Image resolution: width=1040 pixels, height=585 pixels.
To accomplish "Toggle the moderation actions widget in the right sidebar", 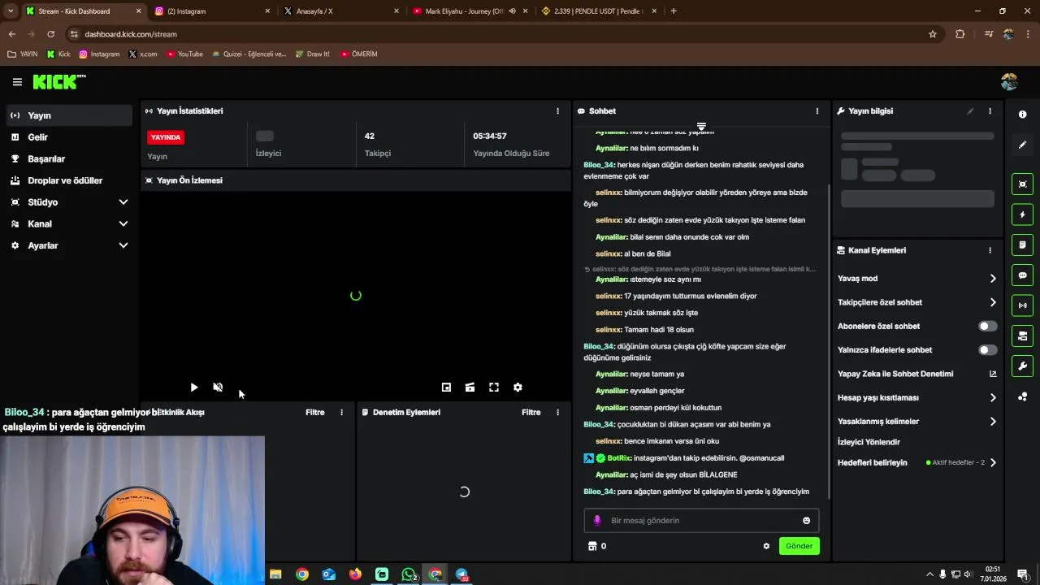I will pos(1022,336).
